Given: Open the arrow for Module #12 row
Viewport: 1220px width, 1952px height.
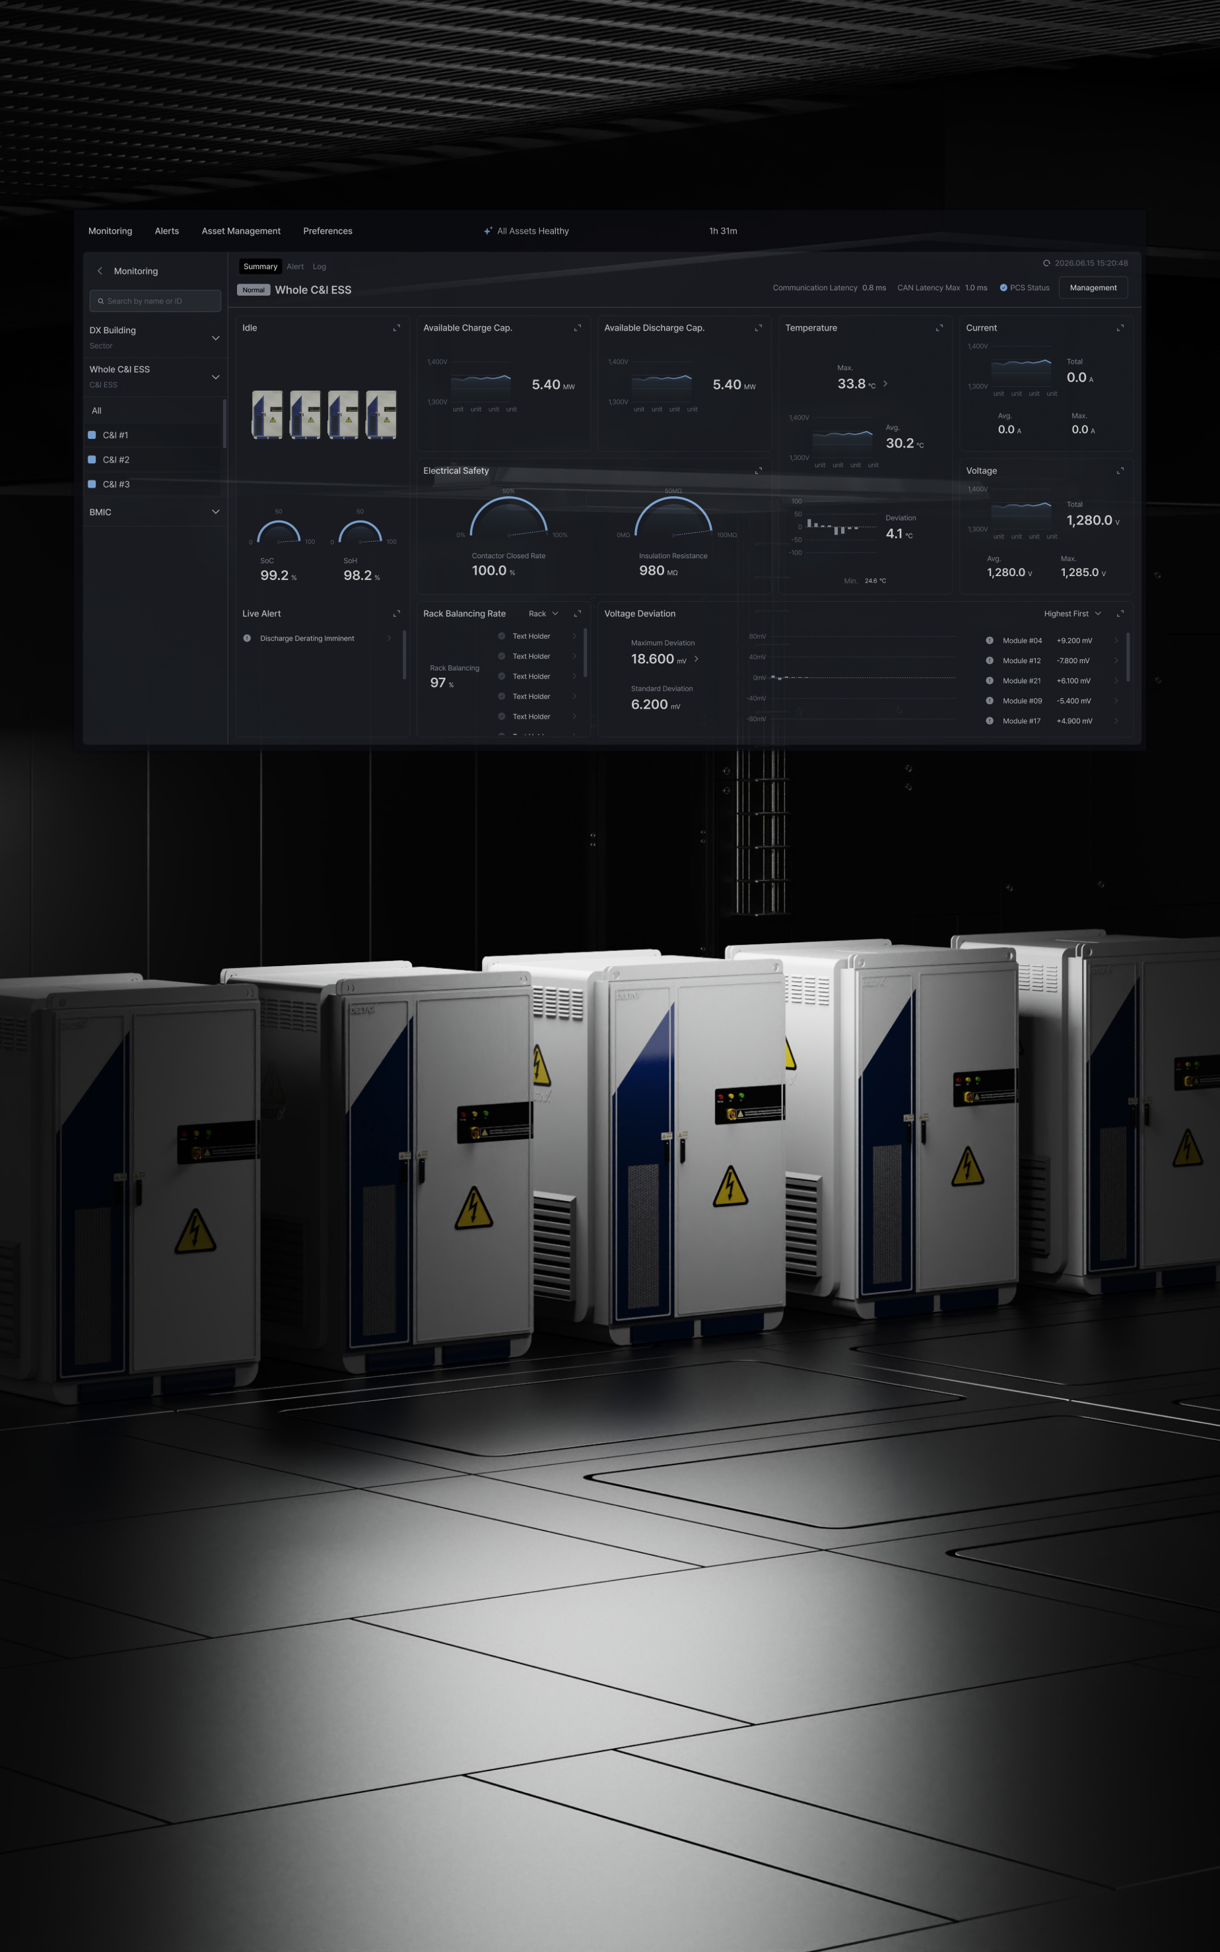Looking at the screenshot, I should tap(1116, 661).
